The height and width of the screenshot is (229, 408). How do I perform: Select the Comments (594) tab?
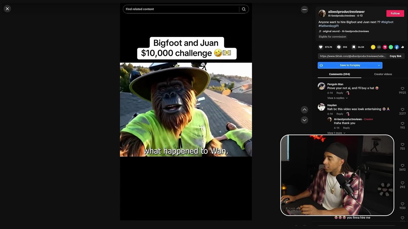[339, 74]
